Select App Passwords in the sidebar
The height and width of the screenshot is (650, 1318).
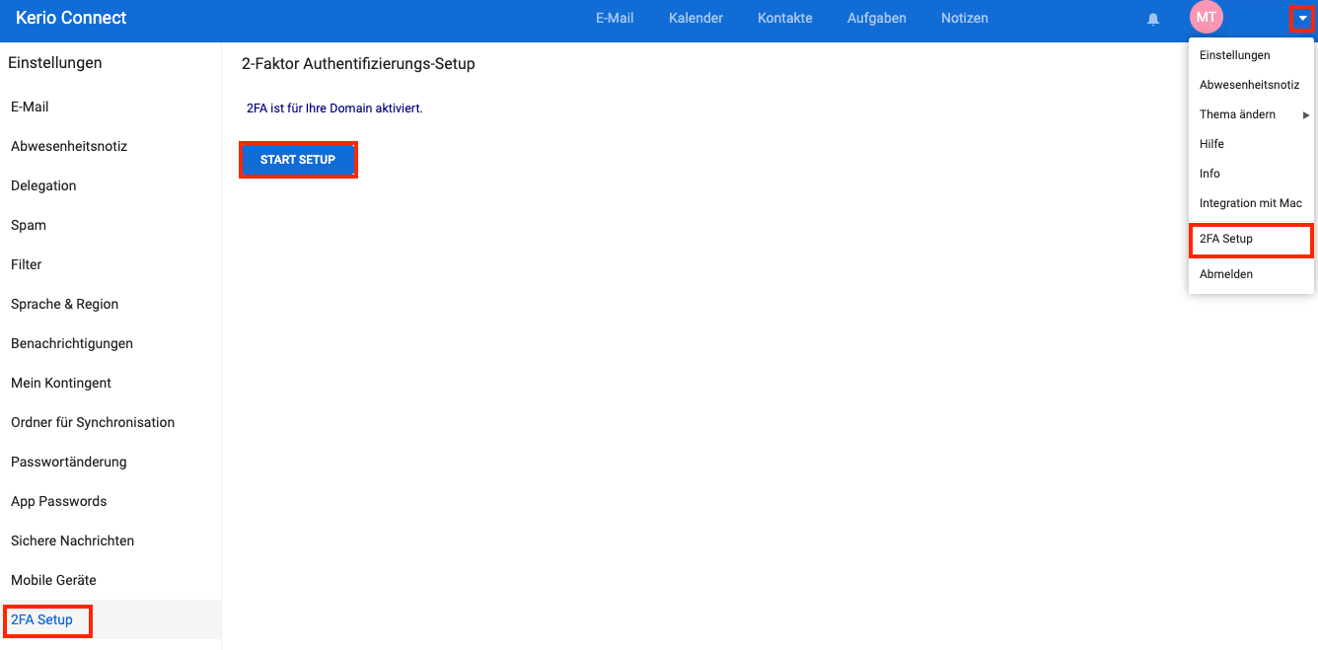pyautogui.click(x=58, y=501)
